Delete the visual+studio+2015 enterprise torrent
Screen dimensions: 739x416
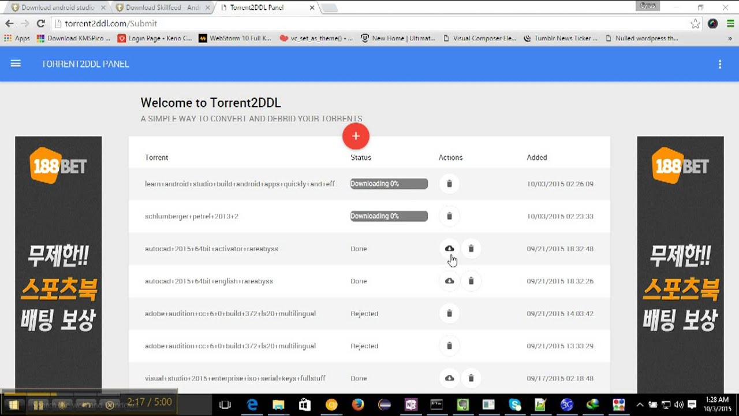pyautogui.click(x=471, y=378)
